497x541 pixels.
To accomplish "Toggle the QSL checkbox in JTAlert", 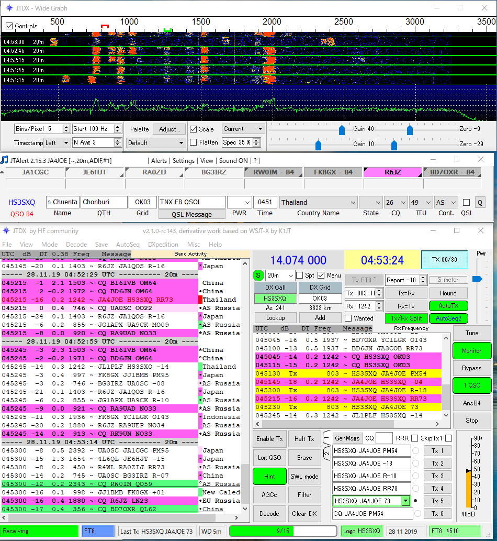I will (466, 203).
